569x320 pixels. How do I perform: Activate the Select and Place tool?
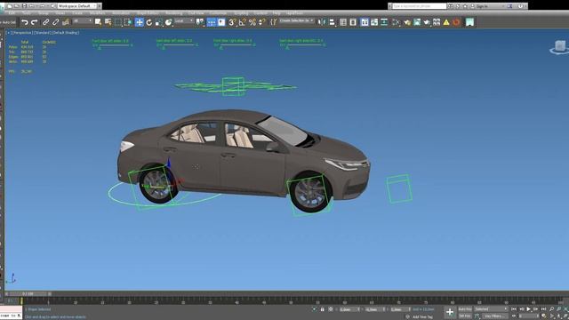coord(169,22)
